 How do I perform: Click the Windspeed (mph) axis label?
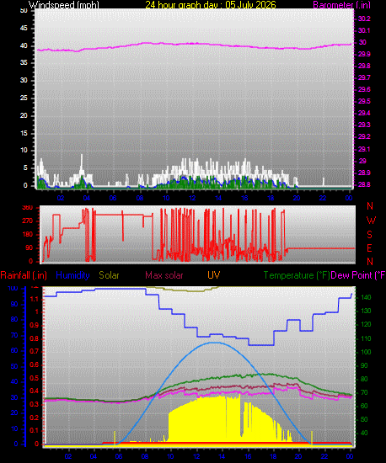click(63, 5)
